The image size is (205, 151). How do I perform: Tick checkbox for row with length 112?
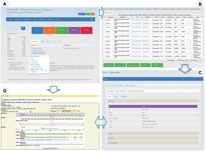tap(105, 37)
